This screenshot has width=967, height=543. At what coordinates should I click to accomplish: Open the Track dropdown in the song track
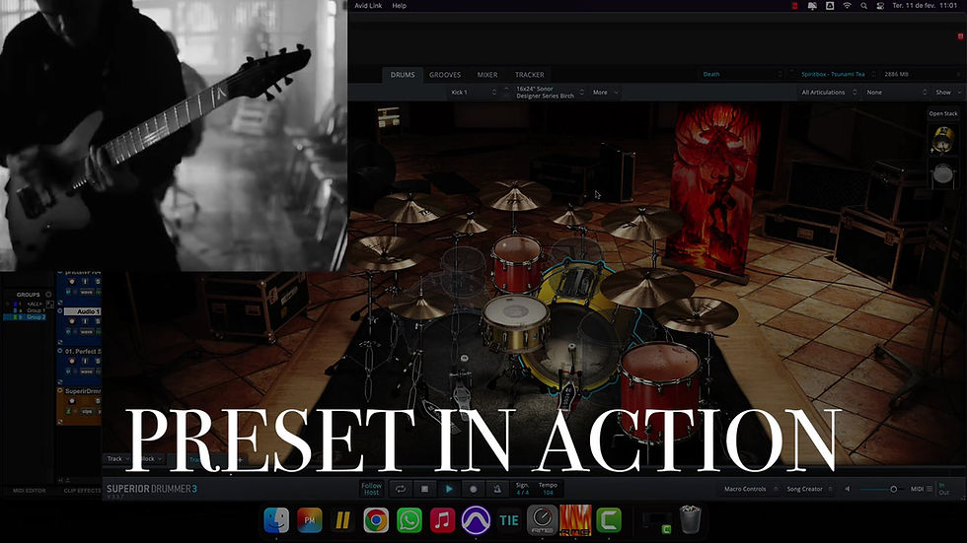point(117,458)
